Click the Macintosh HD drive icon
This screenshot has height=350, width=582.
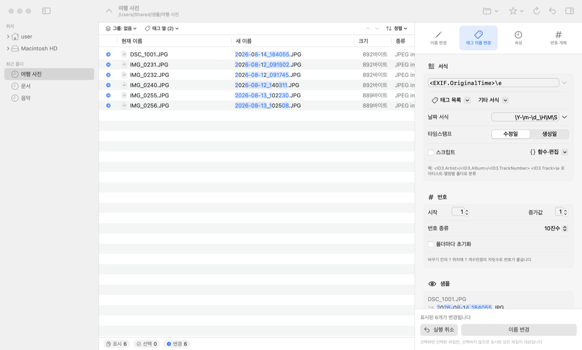pos(15,48)
